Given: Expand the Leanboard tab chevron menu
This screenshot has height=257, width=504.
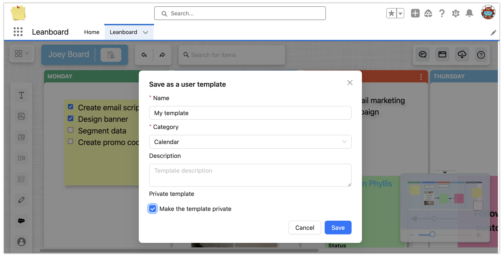Looking at the screenshot, I should [146, 32].
